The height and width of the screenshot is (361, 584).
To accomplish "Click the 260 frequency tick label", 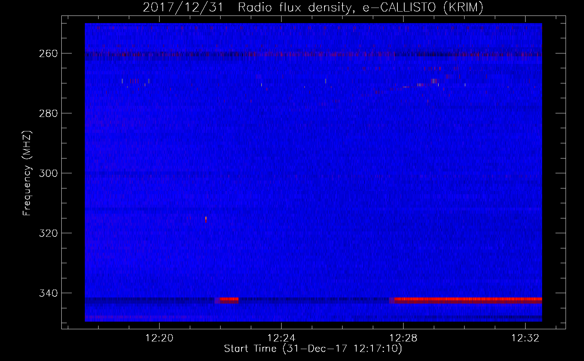I will coord(48,53).
